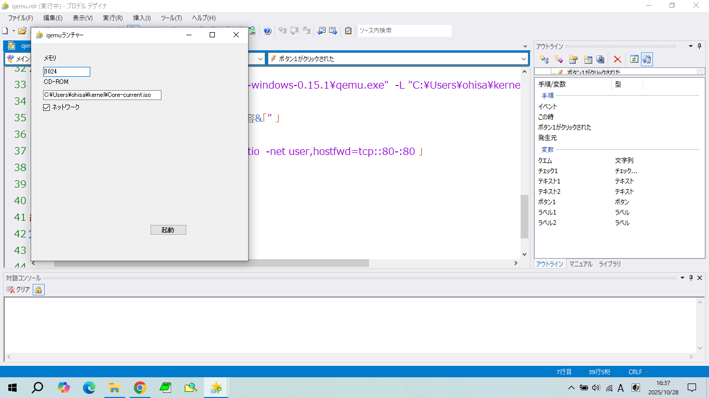
Task: Click the new file icon in main toolbar
Action: [5, 31]
